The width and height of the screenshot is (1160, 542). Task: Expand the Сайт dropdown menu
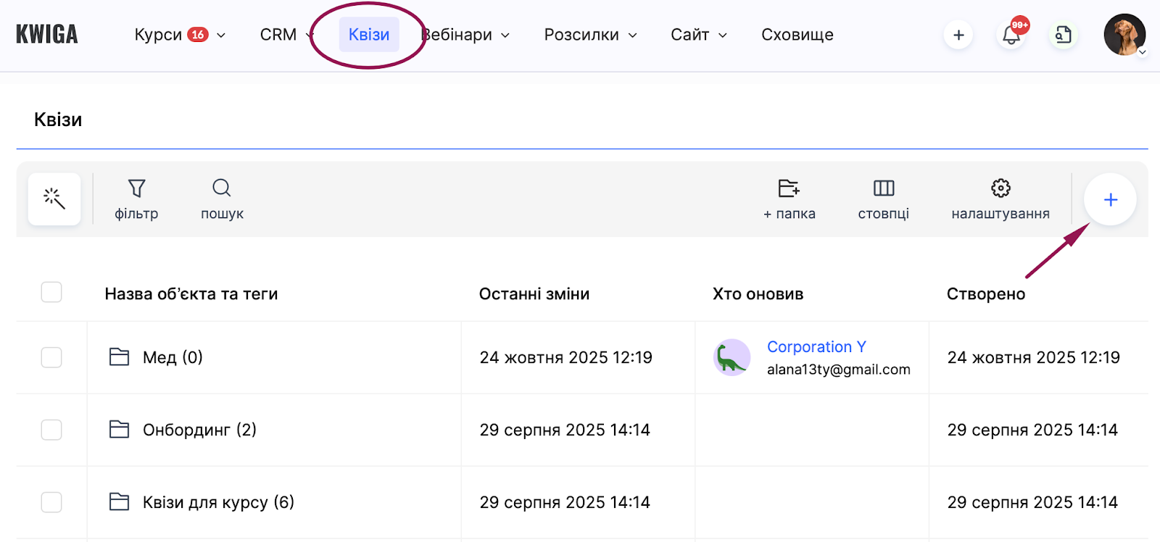(699, 35)
